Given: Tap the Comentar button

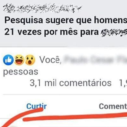Looking at the screenshot, I should (x=113, y=106).
